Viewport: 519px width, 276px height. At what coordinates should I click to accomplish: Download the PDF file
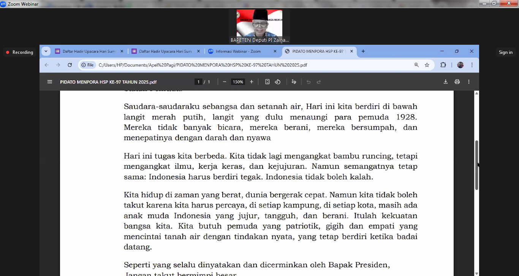[446, 82]
